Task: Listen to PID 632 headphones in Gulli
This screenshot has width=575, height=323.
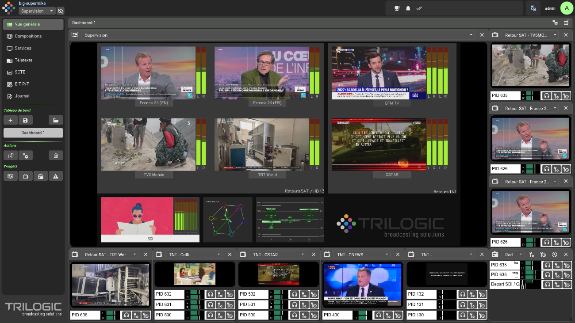Action: point(210,294)
